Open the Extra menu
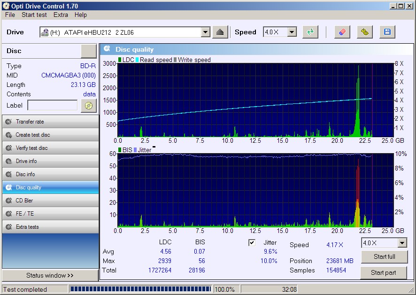 pyautogui.click(x=61, y=15)
